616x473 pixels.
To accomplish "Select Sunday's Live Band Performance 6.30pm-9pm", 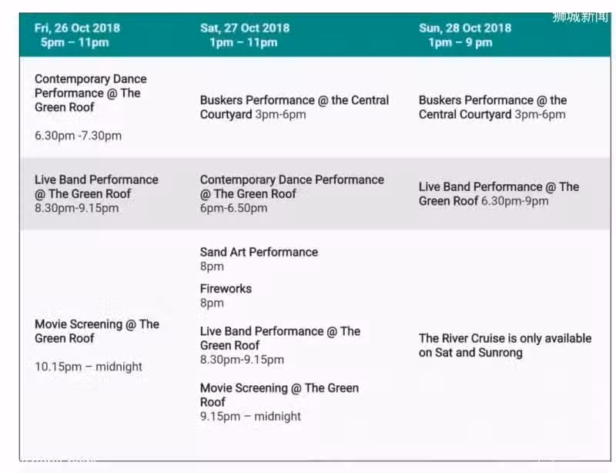I will click(498, 193).
